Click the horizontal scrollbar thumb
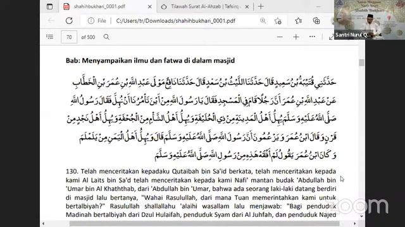Viewport: 405px width, 227px height. [204, 224]
